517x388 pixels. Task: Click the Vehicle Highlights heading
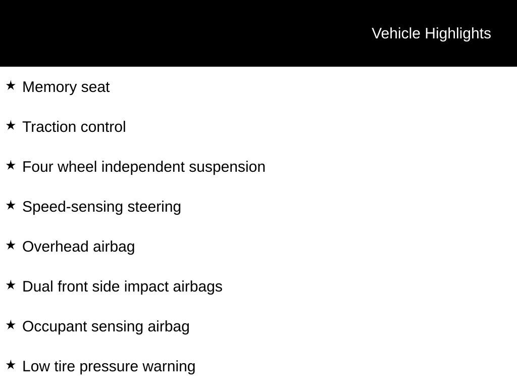(x=431, y=34)
